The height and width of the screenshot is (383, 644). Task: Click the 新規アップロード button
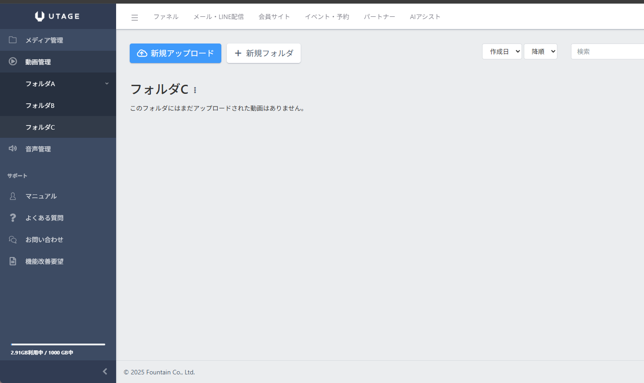click(x=176, y=53)
